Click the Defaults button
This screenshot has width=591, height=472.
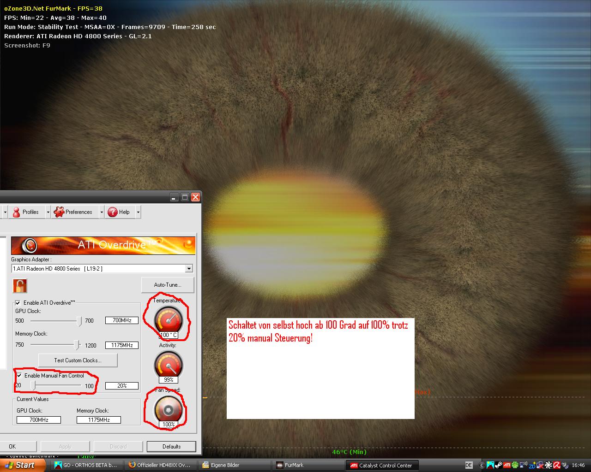[171, 446]
